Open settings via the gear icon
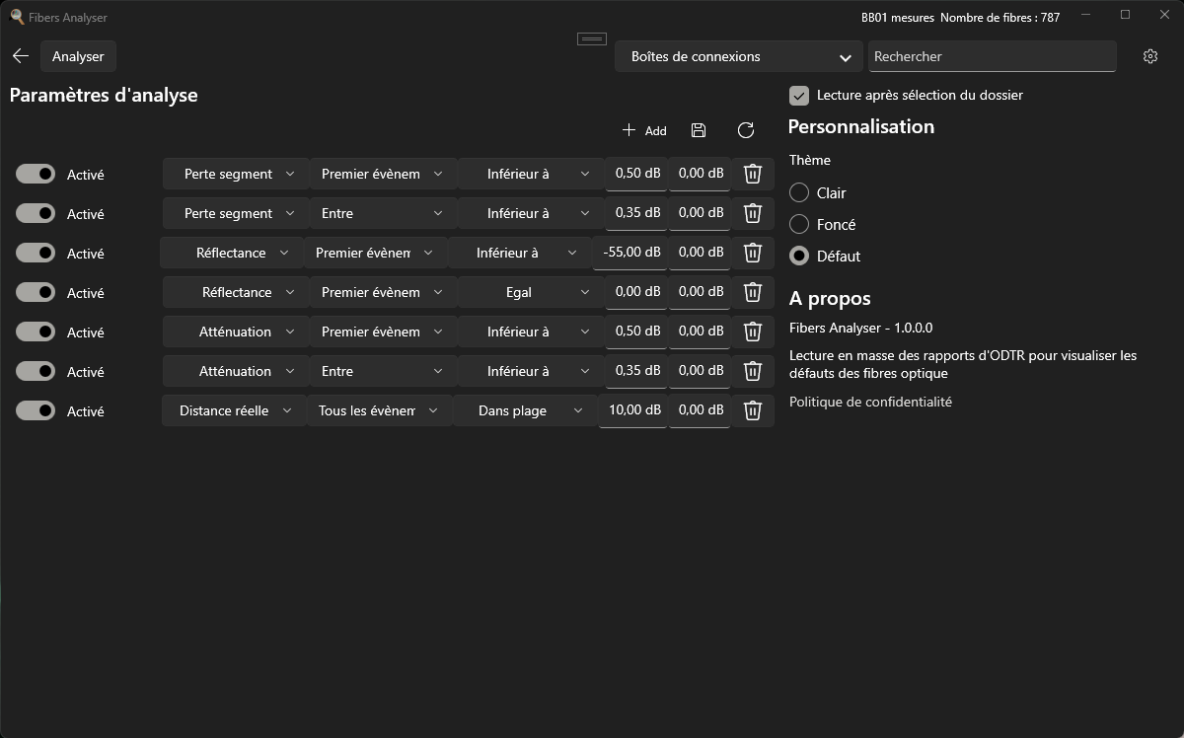Viewport: 1184px width, 738px height. pos(1149,56)
